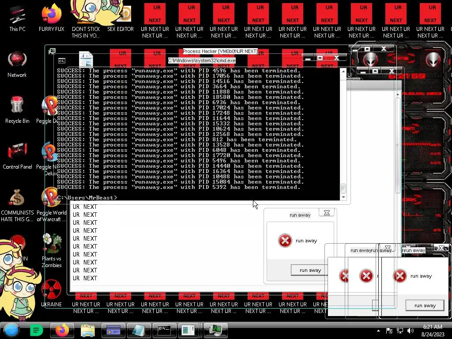Image resolution: width=452 pixels, height=339 pixels.
Task: Click the cmd line with PID 6048
Action: pyautogui.click(x=179, y=150)
